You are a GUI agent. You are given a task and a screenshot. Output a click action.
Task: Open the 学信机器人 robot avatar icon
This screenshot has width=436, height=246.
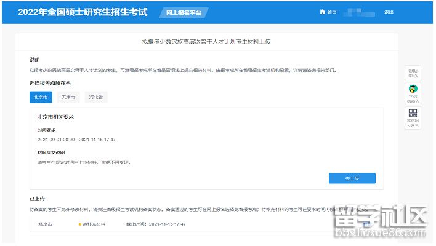(x=413, y=90)
